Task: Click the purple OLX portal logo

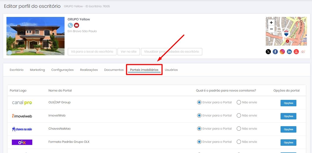Action: pyautogui.click(x=22, y=142)
